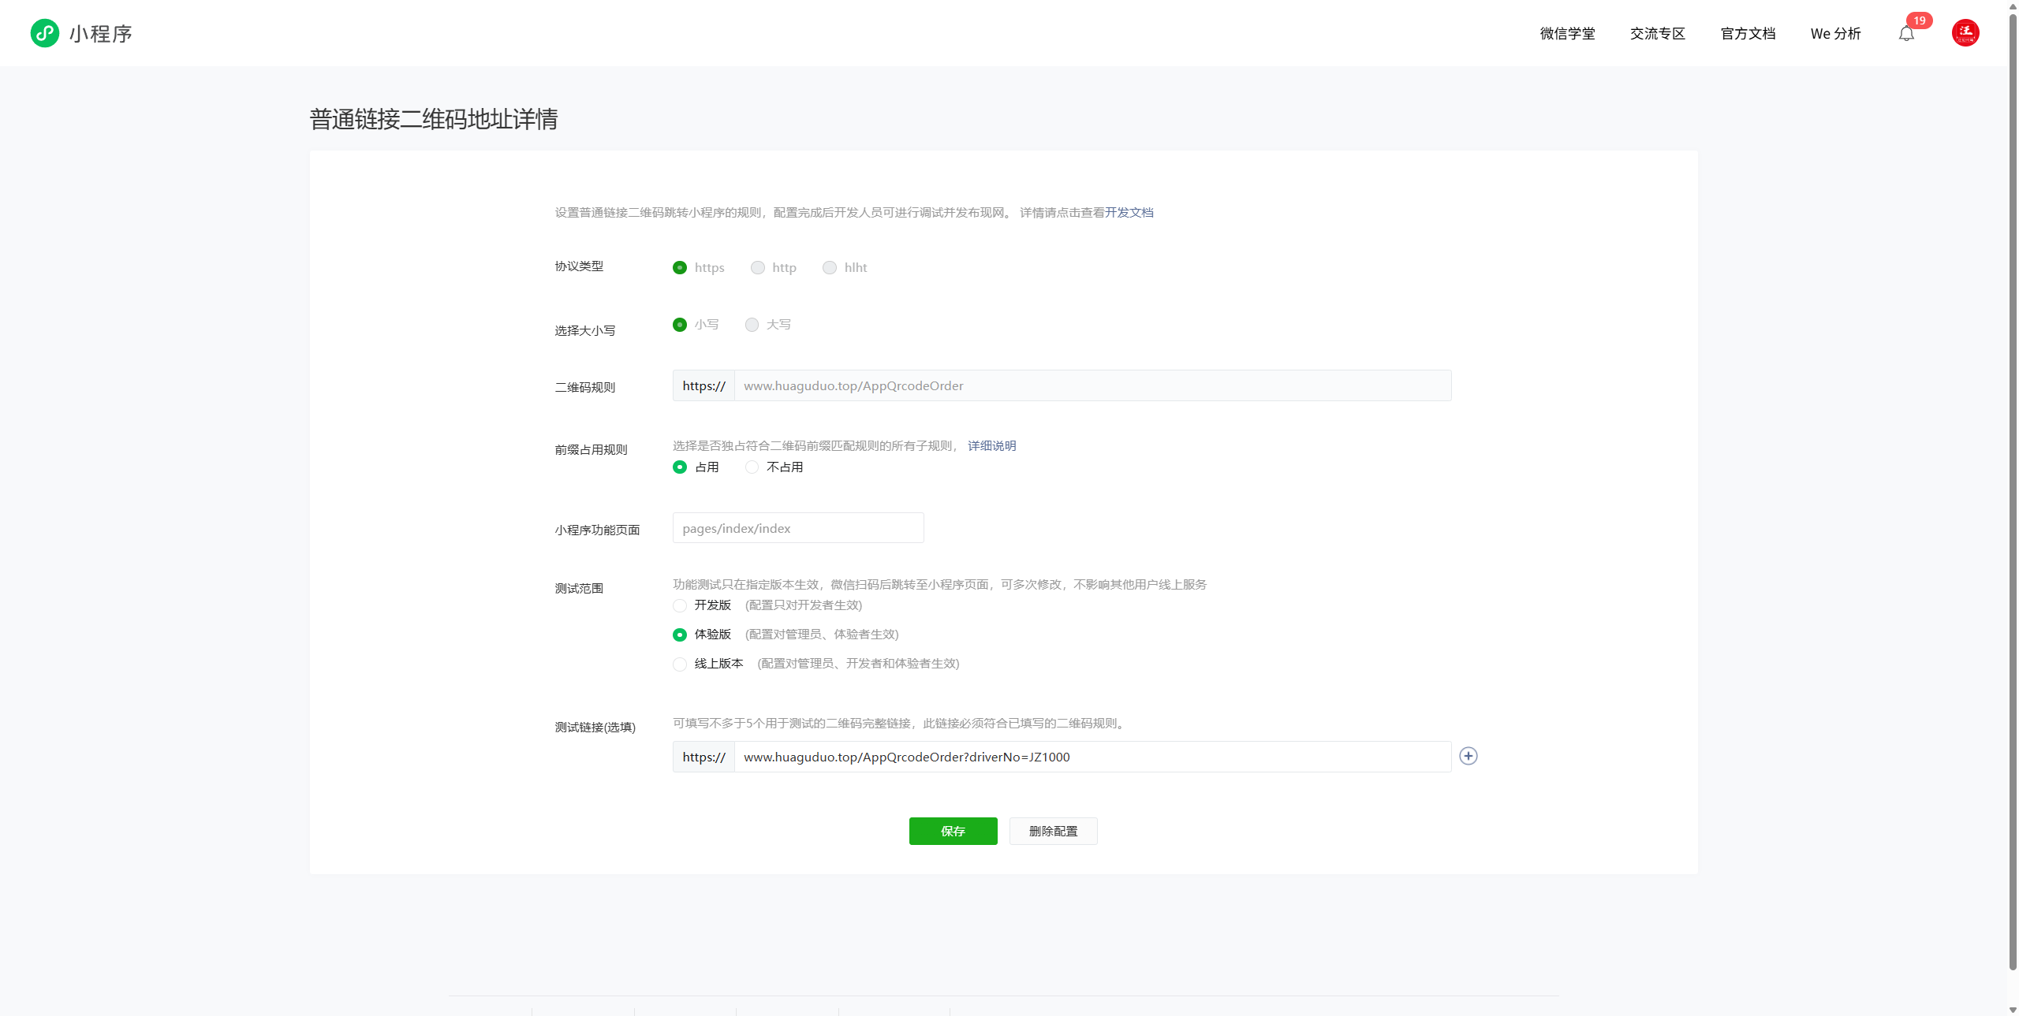This screenshot has height=1016, width=2019.
Task: Click the green 保存 button
Action: coord(953,831)
